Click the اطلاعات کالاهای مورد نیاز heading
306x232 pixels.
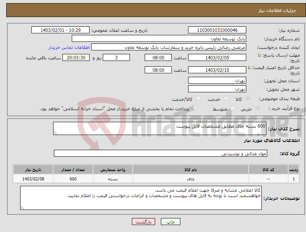tap(271, 140)
